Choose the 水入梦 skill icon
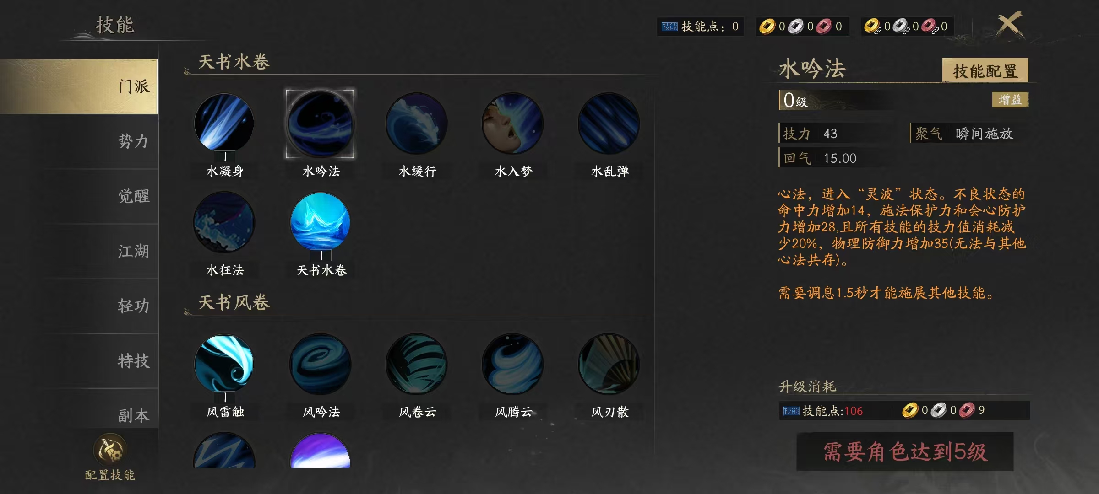This screenshot has height=494, width=1099. pos(513,123)
